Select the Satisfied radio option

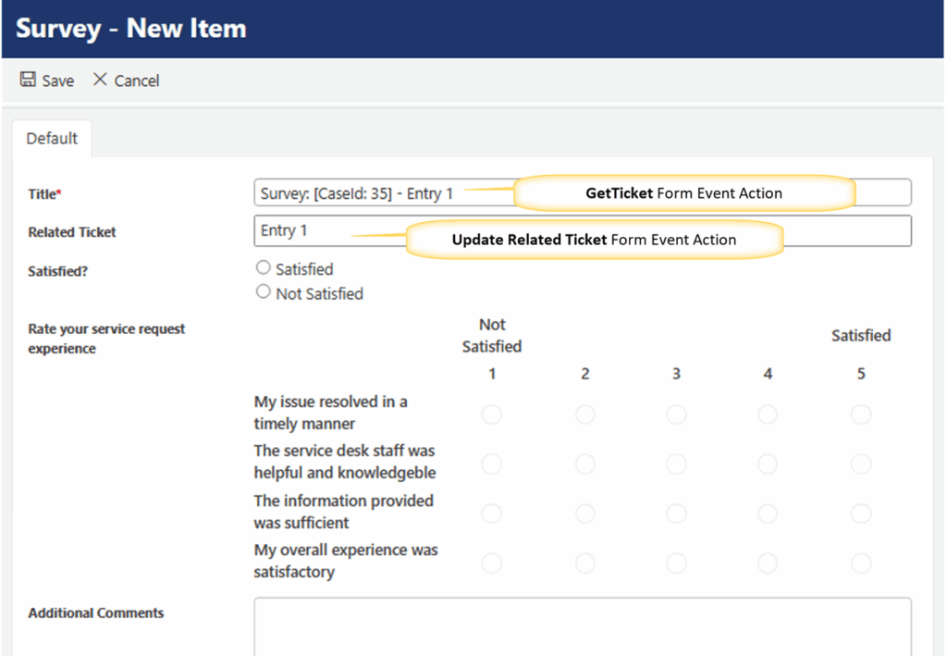point(264,268)
